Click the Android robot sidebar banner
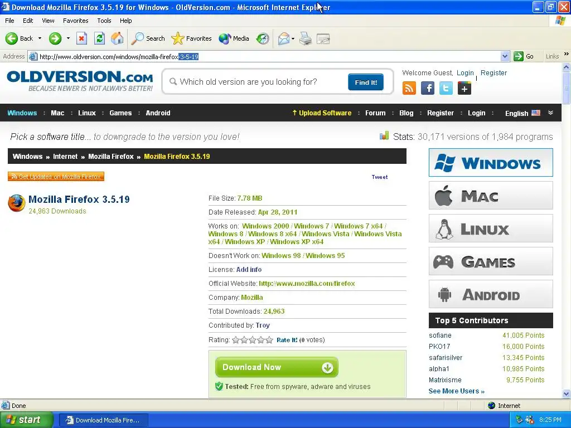571x428 pixels. pos(491,294)
